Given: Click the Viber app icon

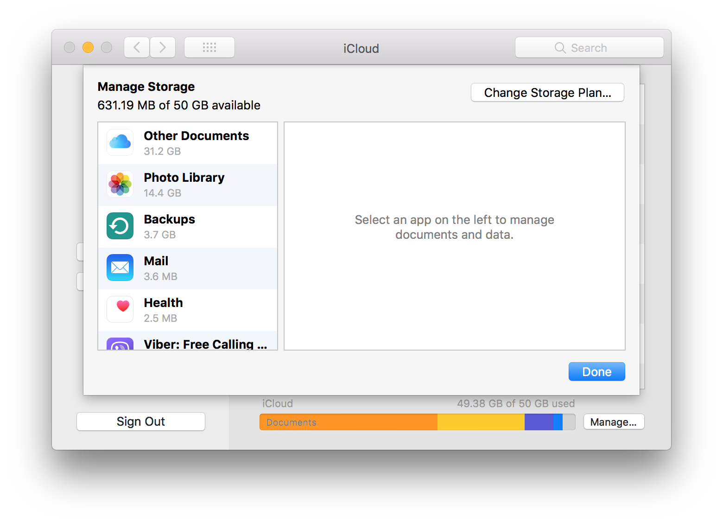Looking at the screenshot, I should (x=120, y=344).
